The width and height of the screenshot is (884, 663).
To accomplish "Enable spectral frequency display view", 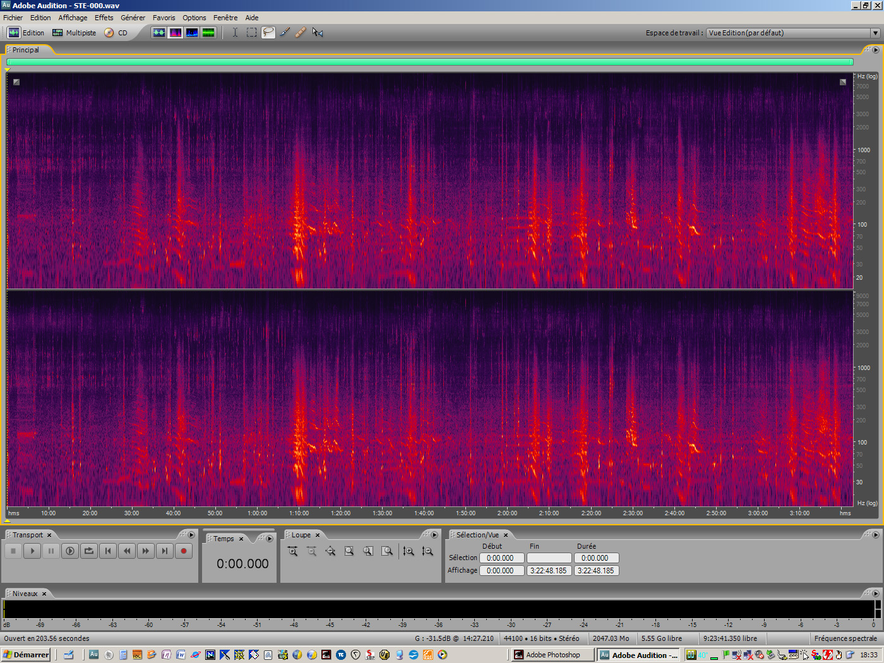I will pos(176,32).
